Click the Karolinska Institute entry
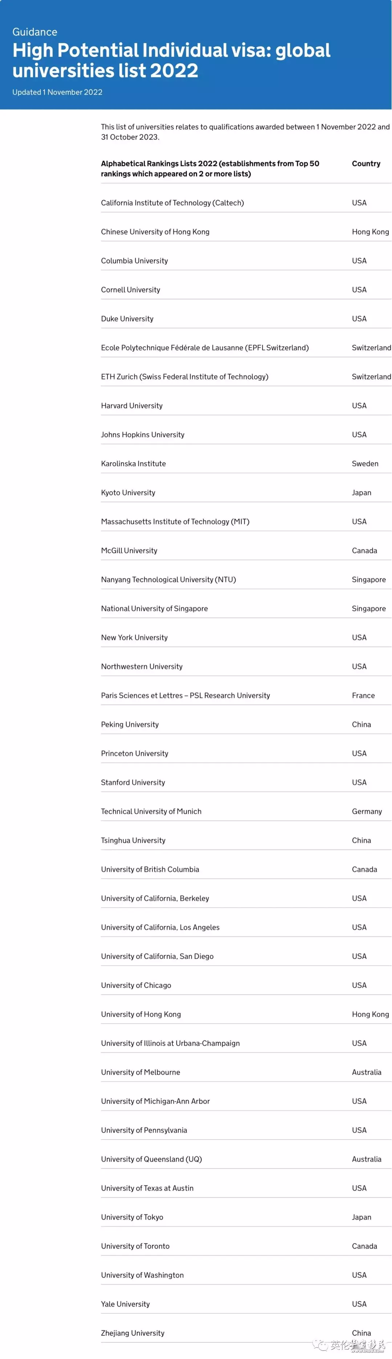This screenshot has width=392, height=1359. [133, 464]
